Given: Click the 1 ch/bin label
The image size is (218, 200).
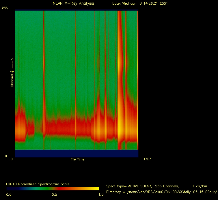Looking at the screenshot, I should coord(200,186).
